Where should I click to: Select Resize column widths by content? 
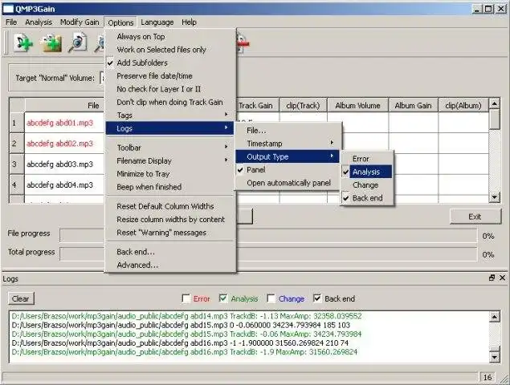(x=169, y=219)
